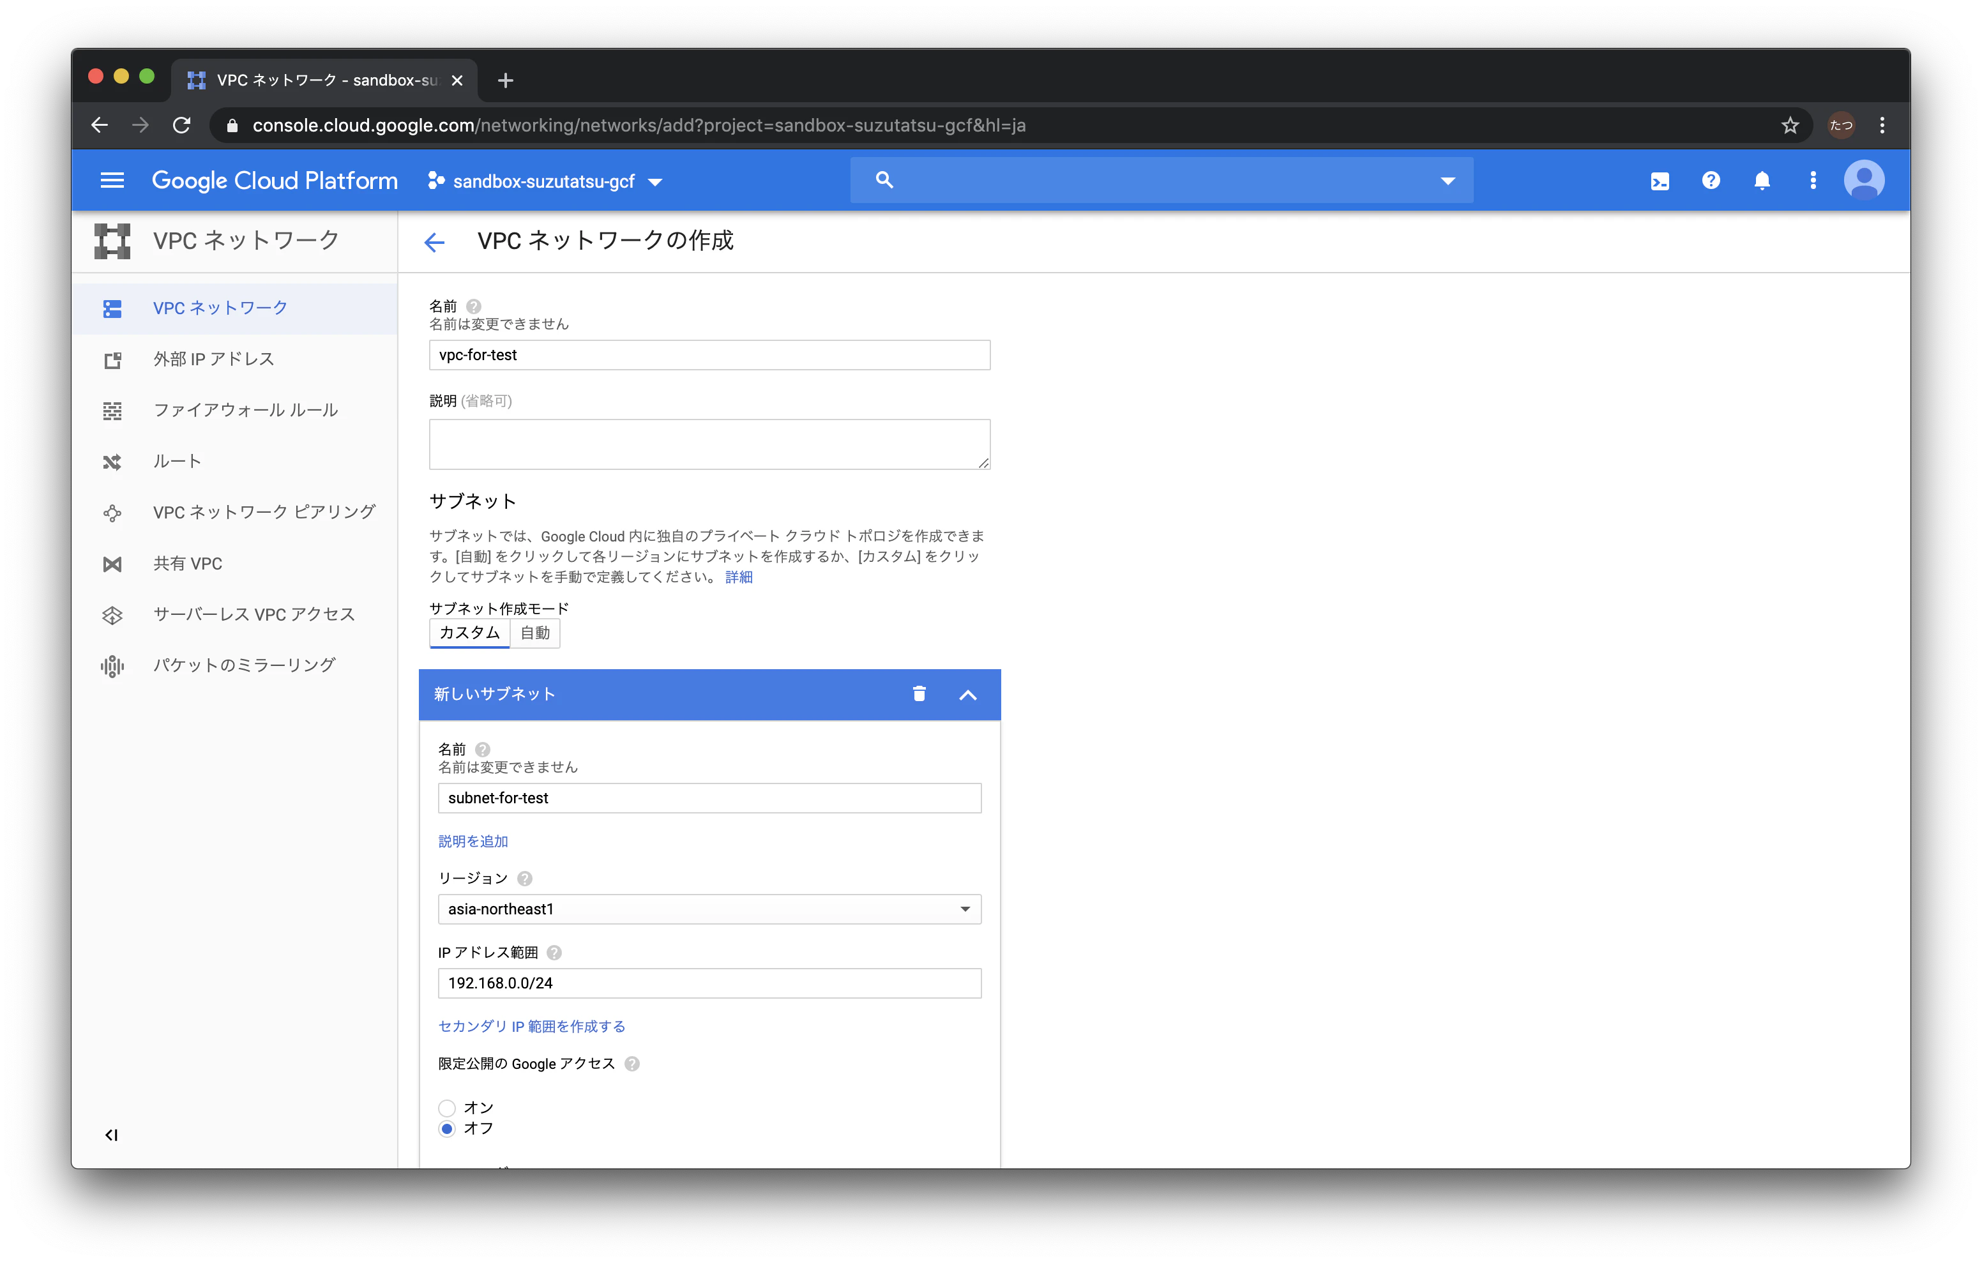1982x1263 pixels.
Task: Open the user account avatar
Action: coord(1863,180)
